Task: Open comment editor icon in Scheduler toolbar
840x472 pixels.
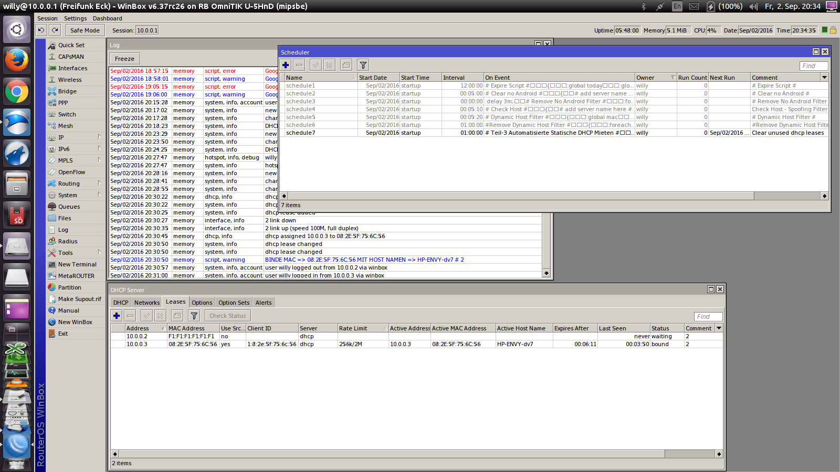Action: [346, 65]
